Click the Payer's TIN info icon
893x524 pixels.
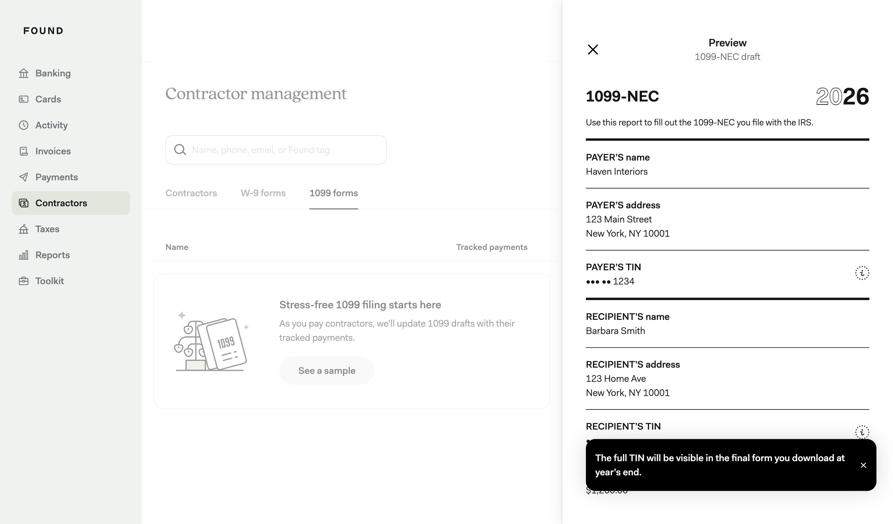862,273
